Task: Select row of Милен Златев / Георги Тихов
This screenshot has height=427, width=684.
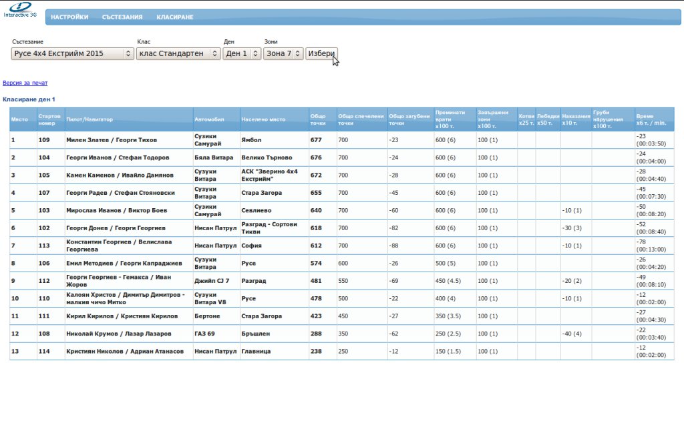Action: pos(112,140)
